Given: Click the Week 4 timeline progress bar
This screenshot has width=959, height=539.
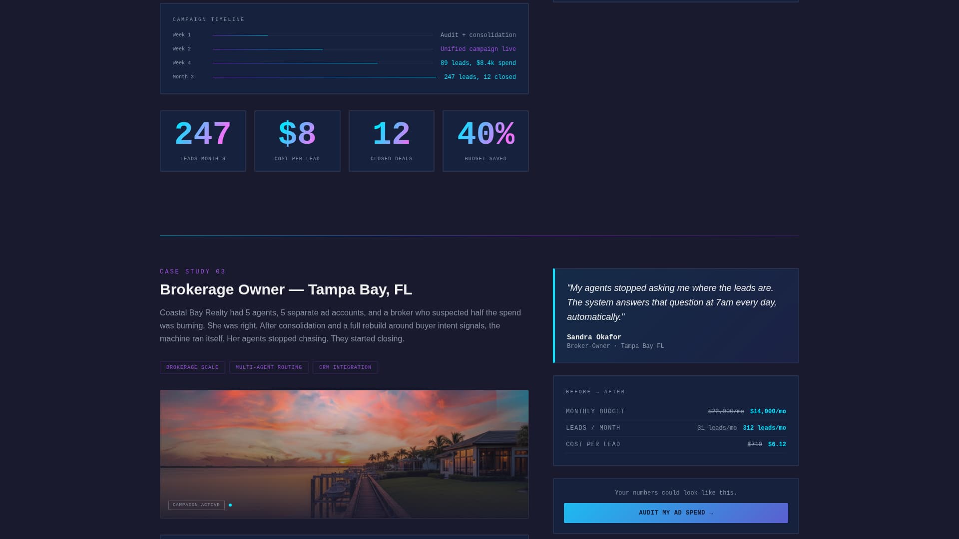Looking at the screenshot, I should (322, 63).
